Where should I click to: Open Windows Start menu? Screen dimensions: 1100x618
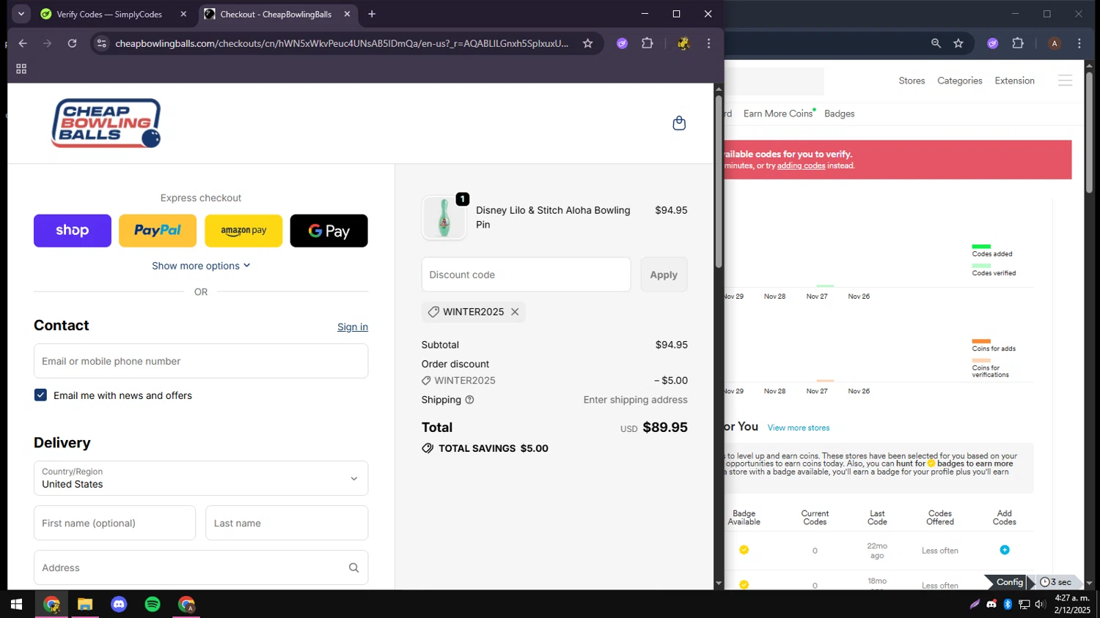[16, 604]
